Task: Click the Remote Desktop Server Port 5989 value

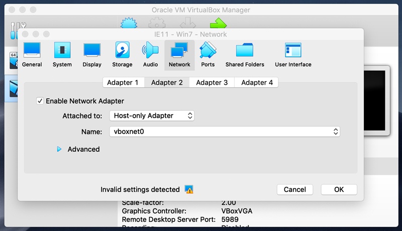Action: pos(230,219)
